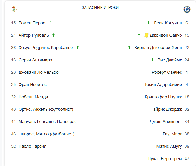Click substitution arrow beside Айтор Руибаль
Image resolution: width=196 pixels, height=166 pixels.
(x=54, y=35)
